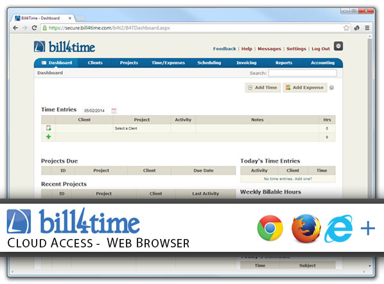Image resolution: width=384 pixels, height=284 pixels.
Task: Click the scrollbar down arrow
Action: pos(369,265)
